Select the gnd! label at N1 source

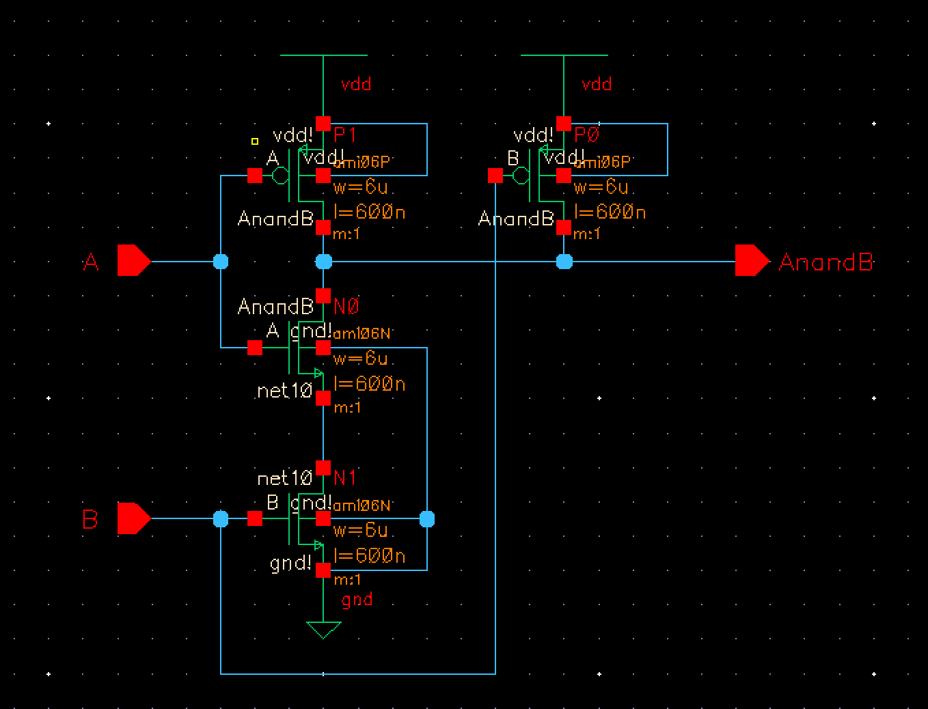click(x=291, y=564)
